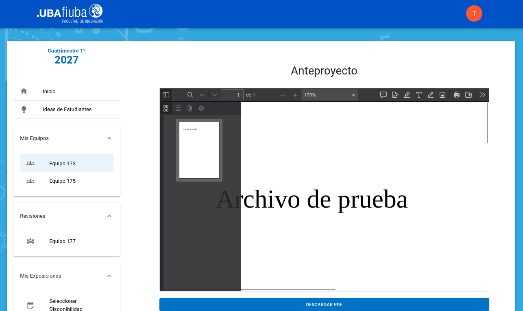Open the PDF viewer more tools menu

(x=482, y=95)
